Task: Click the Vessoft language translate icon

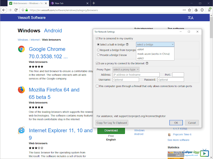Action: click(x=191, y=18)
